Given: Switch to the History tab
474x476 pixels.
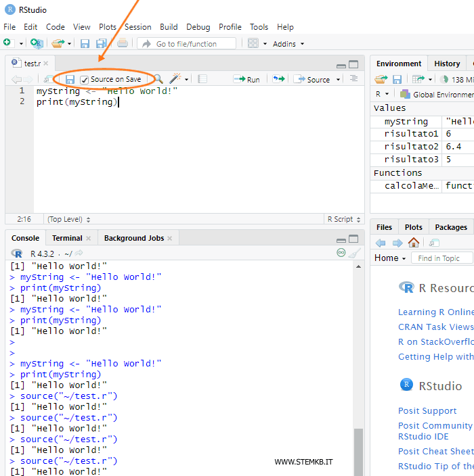Looking at the screenshot, I should pyautogui.click(x=447, y=64).
